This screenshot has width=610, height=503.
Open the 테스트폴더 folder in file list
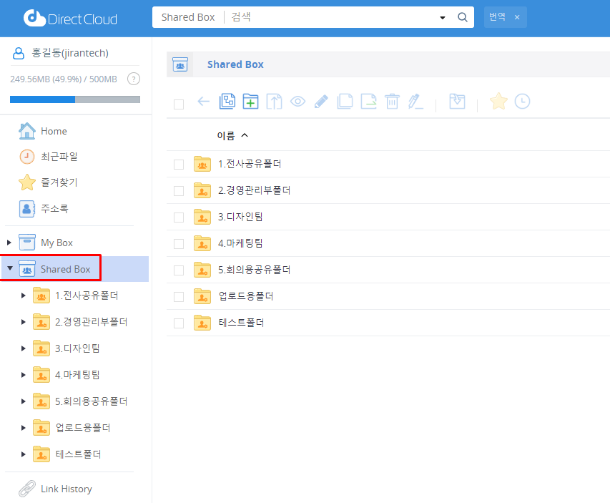(241, 323)
